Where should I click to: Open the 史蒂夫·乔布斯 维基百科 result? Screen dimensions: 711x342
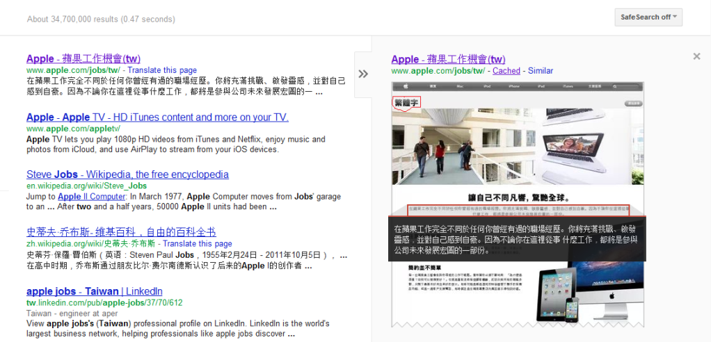tap(121, 232)
